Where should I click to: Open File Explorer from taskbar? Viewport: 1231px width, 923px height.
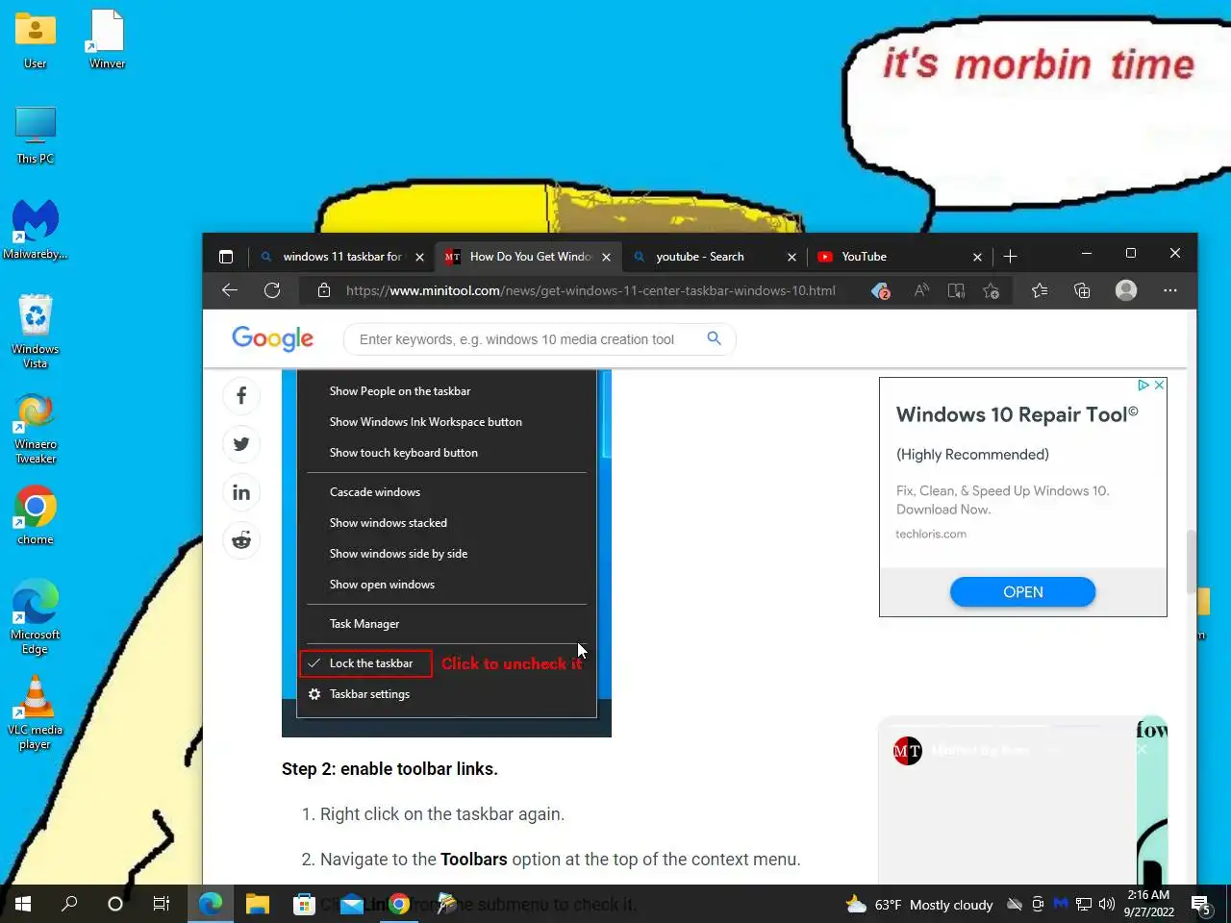257,904
